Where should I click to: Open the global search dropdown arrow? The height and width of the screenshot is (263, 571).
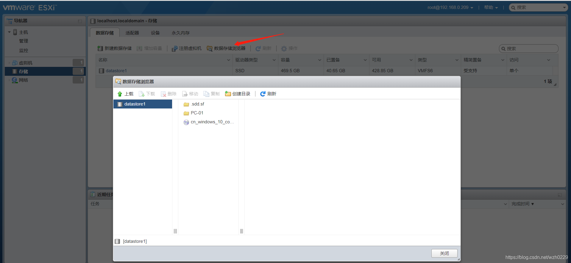564,7
